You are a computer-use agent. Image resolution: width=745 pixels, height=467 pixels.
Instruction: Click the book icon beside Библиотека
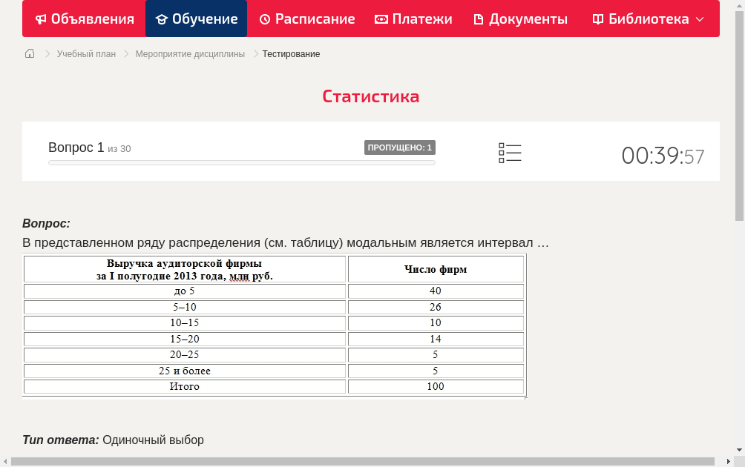pos(598,19)
